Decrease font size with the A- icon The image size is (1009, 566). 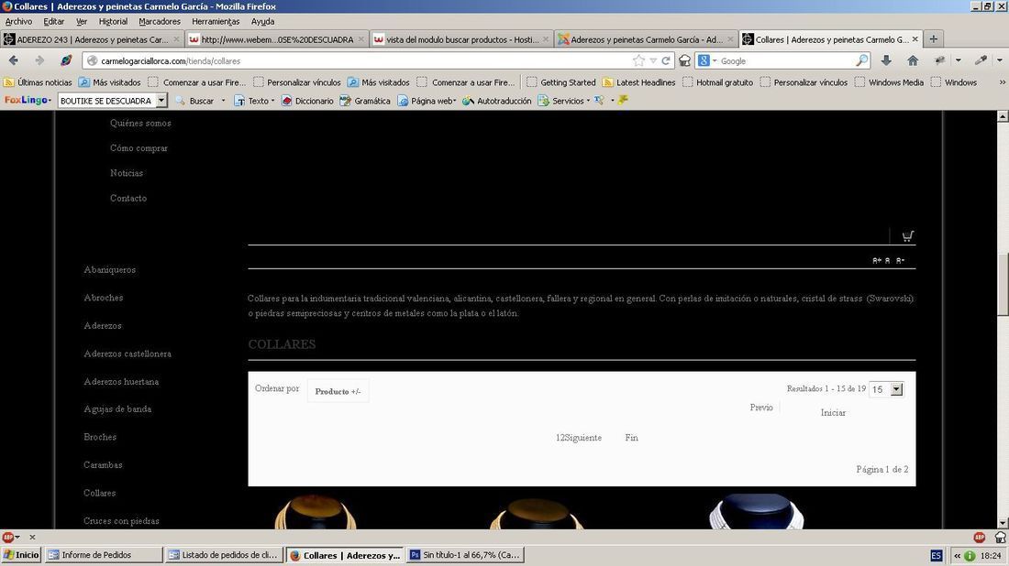pos(900,260)
